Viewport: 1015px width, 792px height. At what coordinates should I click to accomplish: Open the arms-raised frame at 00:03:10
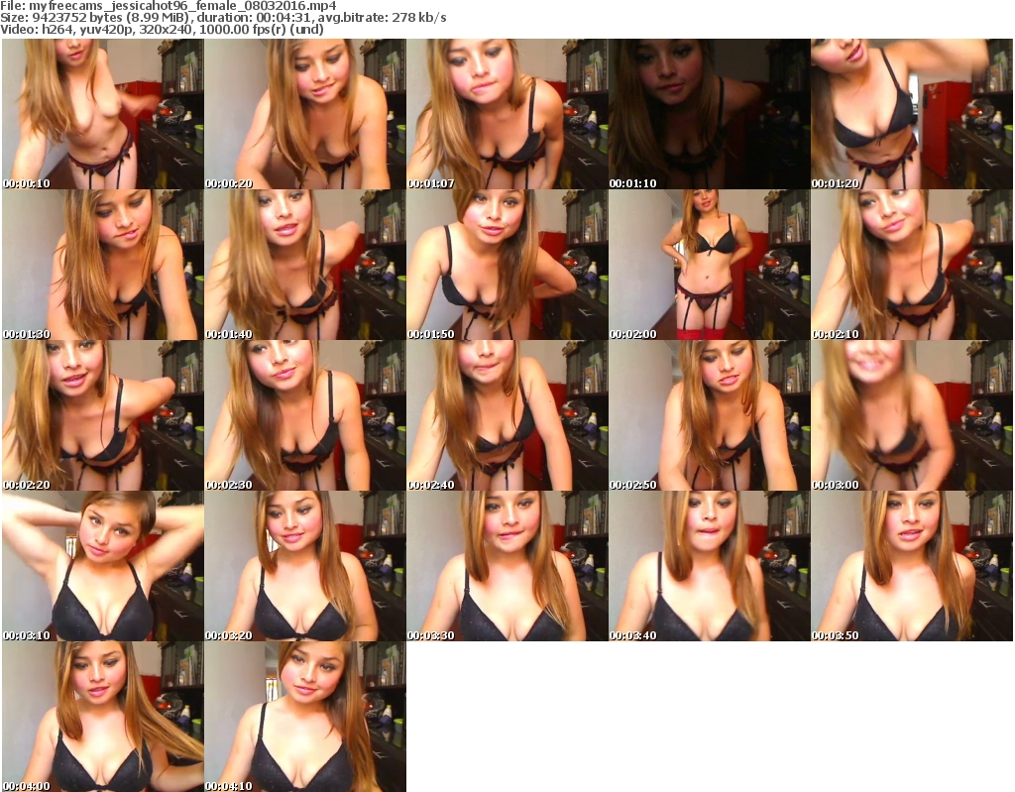point(102,566)
